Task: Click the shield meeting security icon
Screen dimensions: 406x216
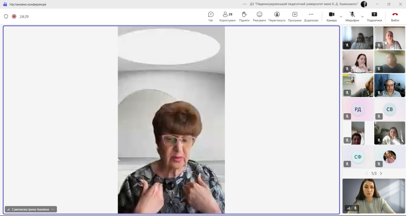Action: click(6, 16)
